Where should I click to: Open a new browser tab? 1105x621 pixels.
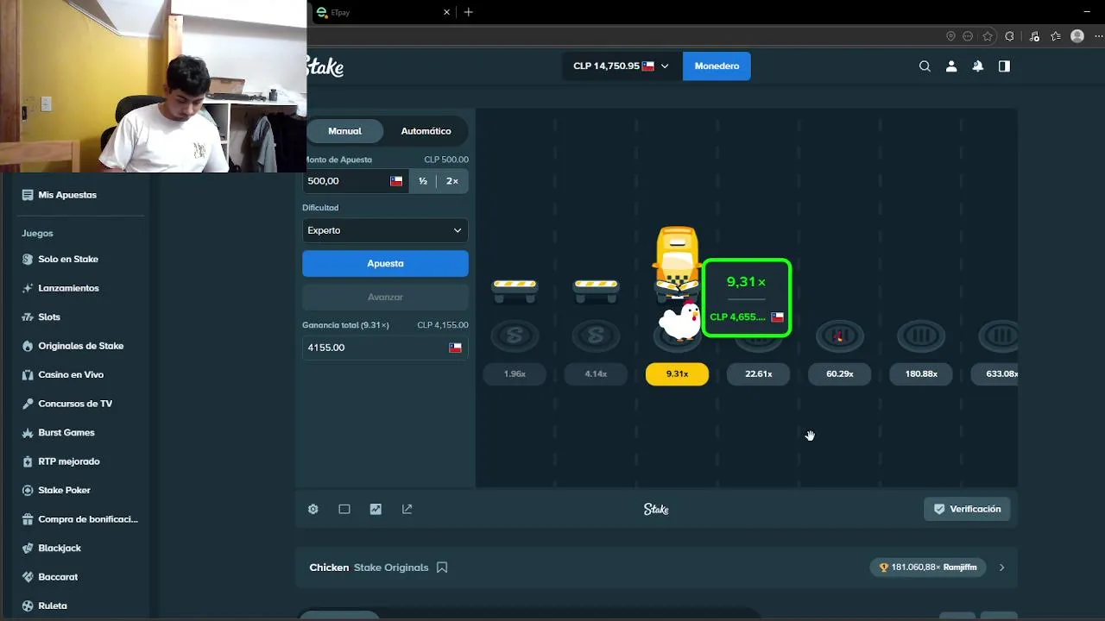tap(469, 12)
